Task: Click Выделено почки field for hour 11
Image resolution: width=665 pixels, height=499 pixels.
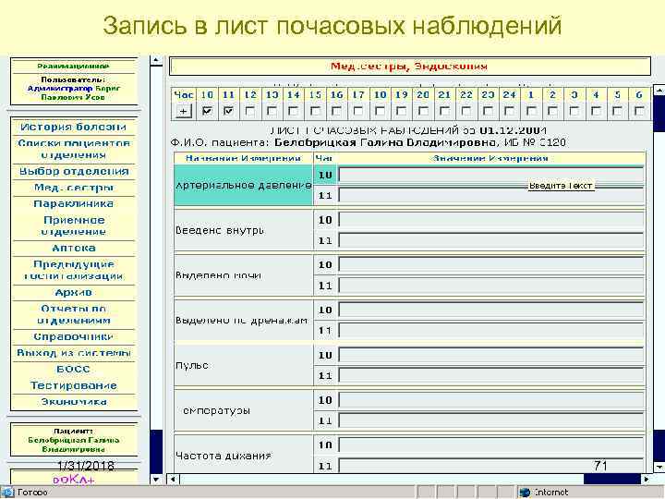Action: [491, 286]
